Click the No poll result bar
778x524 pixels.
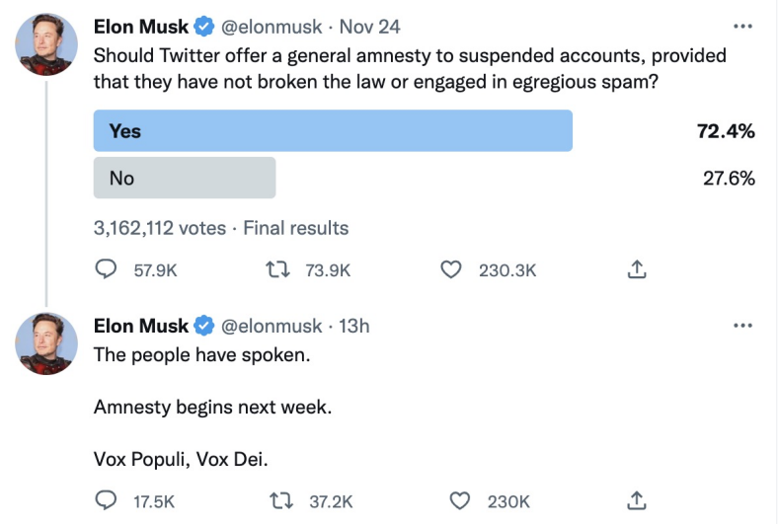point(184,179)
